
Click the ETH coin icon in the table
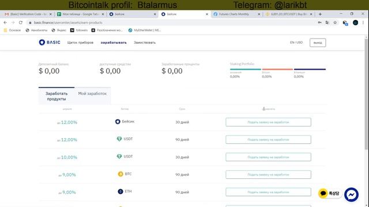point(121,191)
